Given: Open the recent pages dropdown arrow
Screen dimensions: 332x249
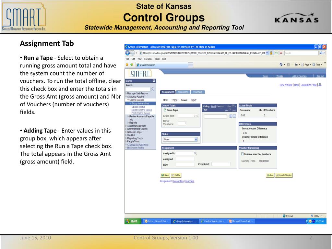Looking at the screenshot, I should click(x=136, y=53).
